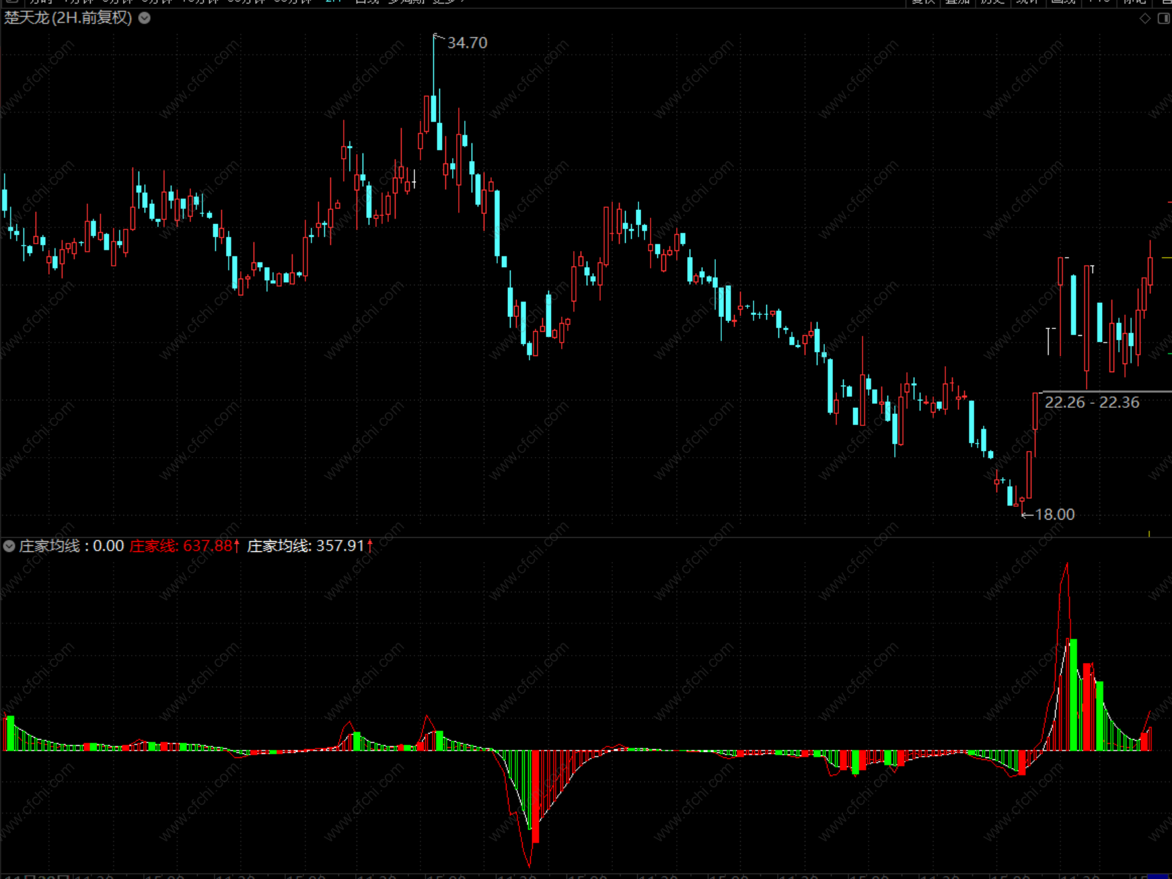Click the 18.00 low price label
The image size is (1172, 879).
1054,515
